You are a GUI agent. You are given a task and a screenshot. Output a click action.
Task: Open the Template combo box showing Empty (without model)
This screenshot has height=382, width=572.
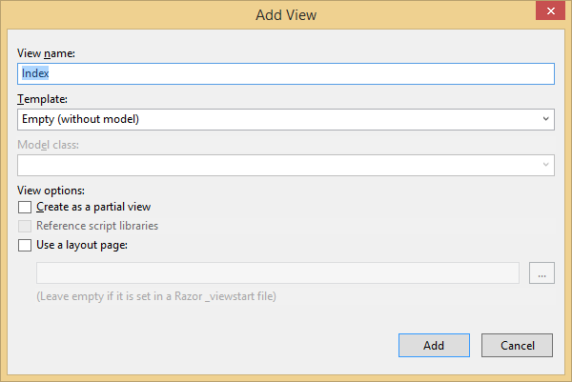(x=286, y=120)
